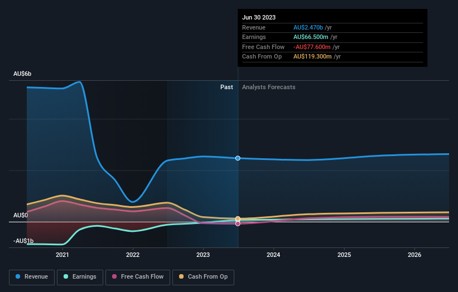Toggle the Earnings legend series
Screen dimensions: 458x292
80,277
